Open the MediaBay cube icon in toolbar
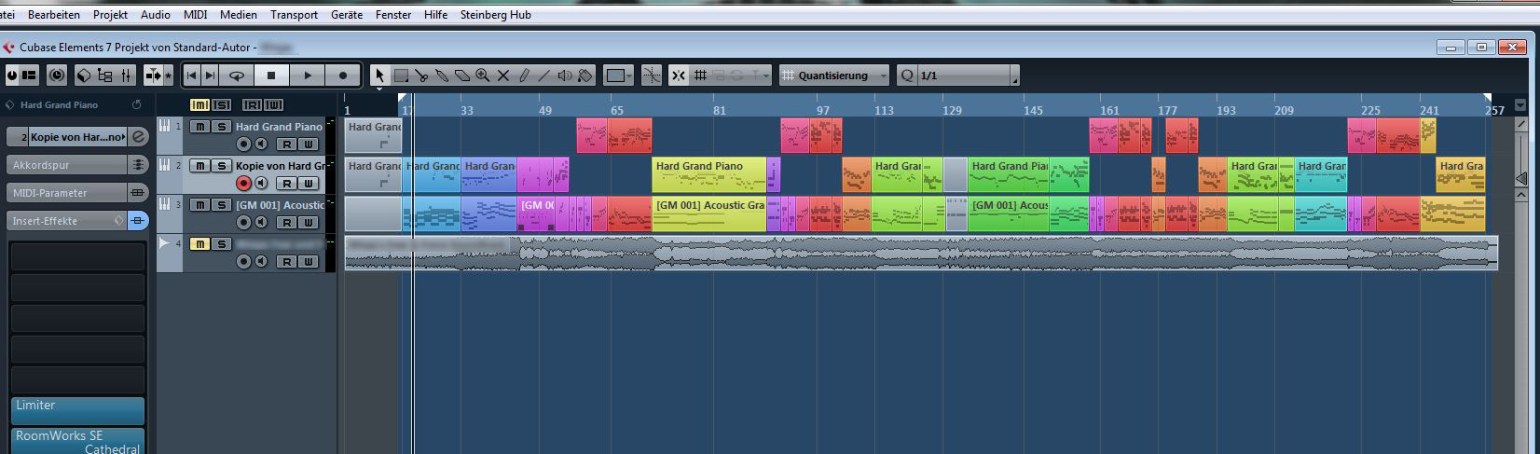1540x454 pixels. tap(84, 76)
